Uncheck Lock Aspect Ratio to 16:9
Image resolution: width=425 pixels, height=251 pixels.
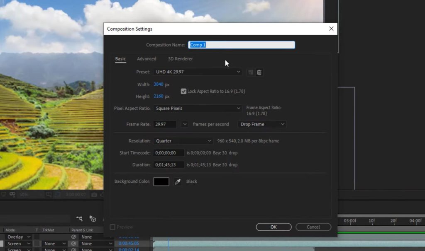(x=183, y=91)
